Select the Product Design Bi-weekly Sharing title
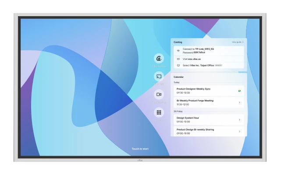Viewport: 281px width, 171px height. pos(195,129)
